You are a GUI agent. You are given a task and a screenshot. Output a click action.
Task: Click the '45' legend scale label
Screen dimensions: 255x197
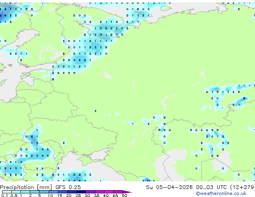[115, 195]
